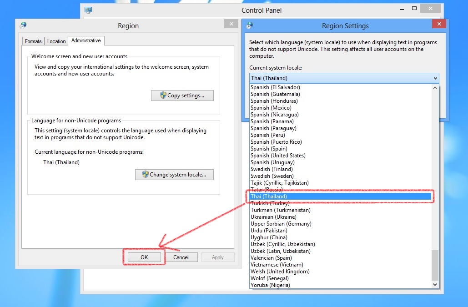Click the shield icon on Change system locale
Image resolution: width=468 pixels, height=307 pixels.
(x=146, y=175)
